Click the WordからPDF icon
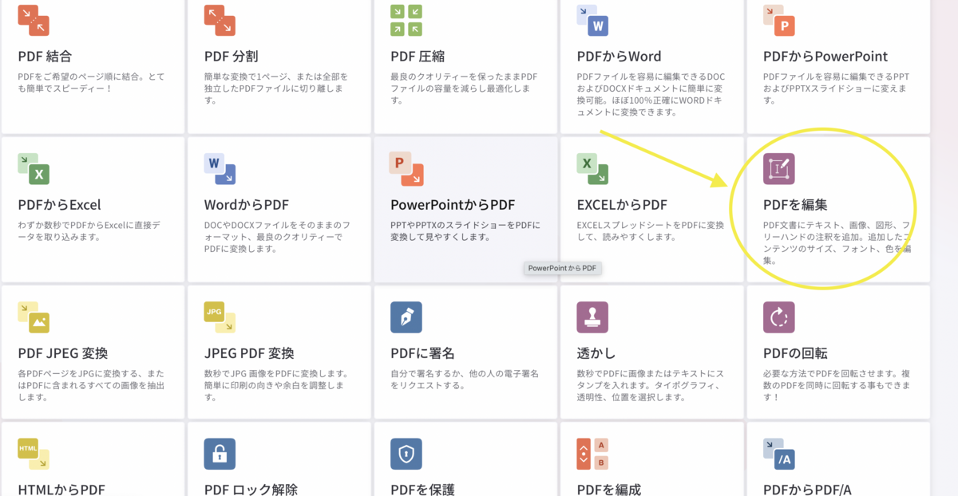This screenshot has height=496, width=958. (220, 168)
